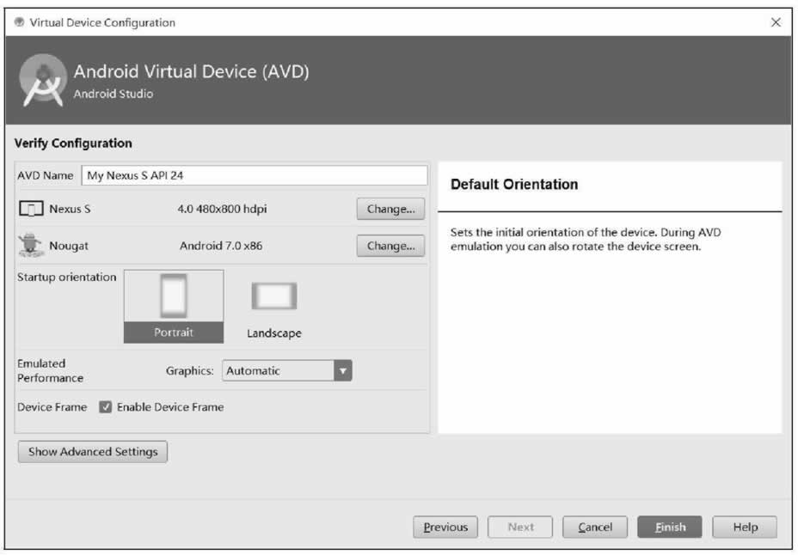The height and width of the screenshot is (555, 798).
Task: Close the Virtual Device Configuration window
Action: point(776,22)
